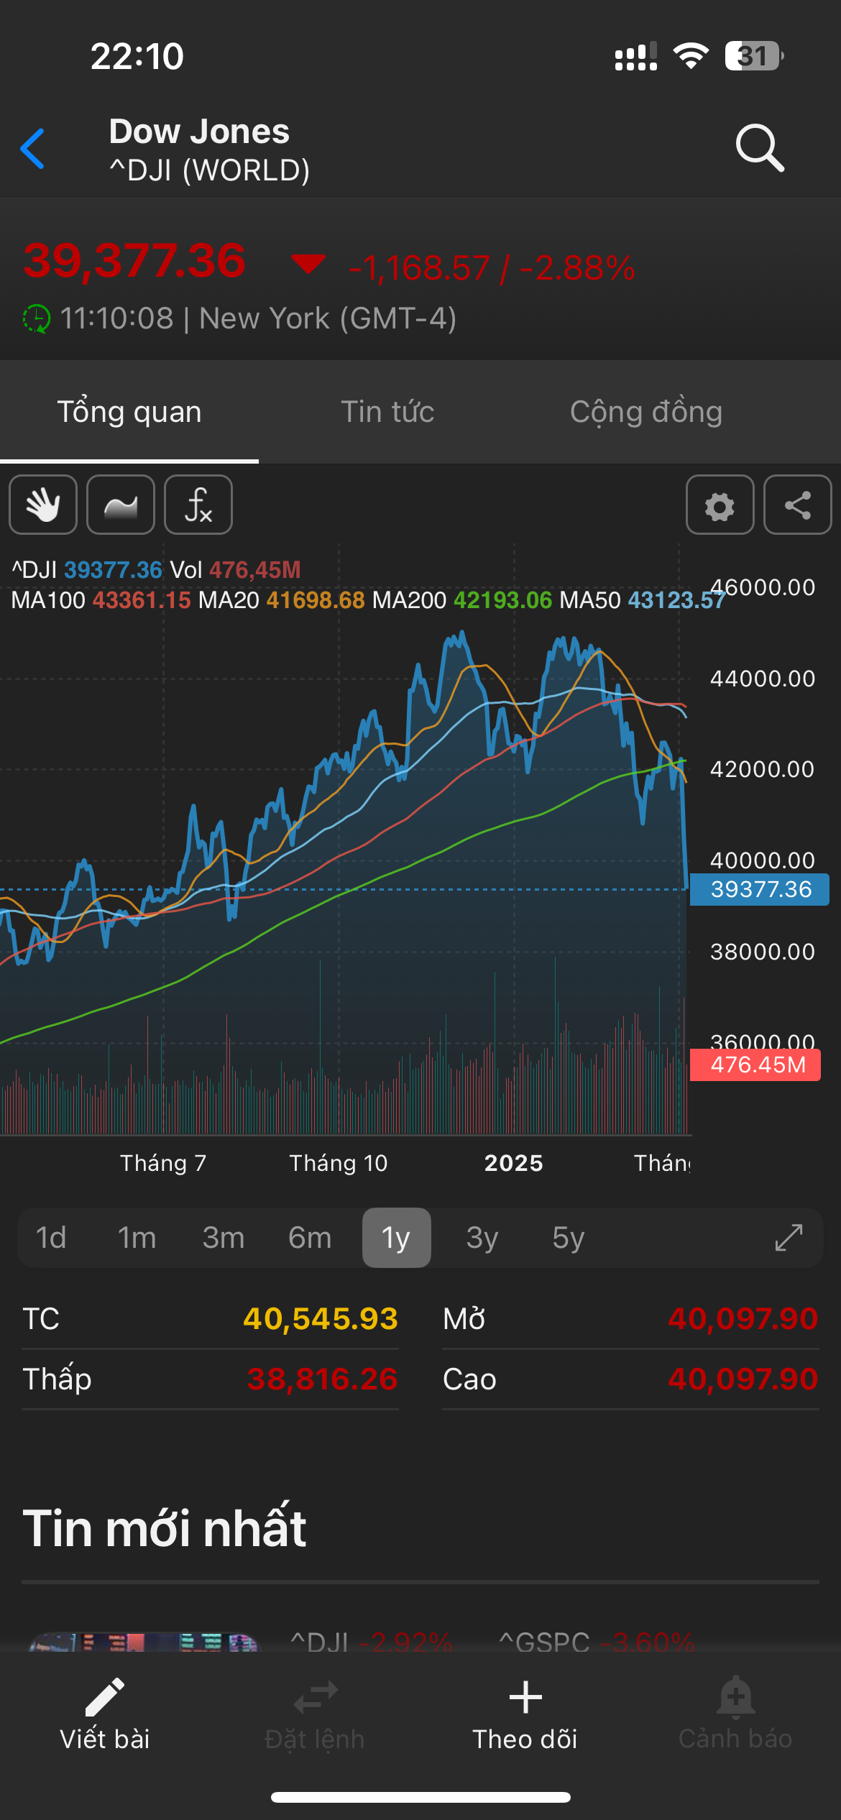Select the 6m time range
Viewport: 841px width, 1820px height.
click(310, 1238)
